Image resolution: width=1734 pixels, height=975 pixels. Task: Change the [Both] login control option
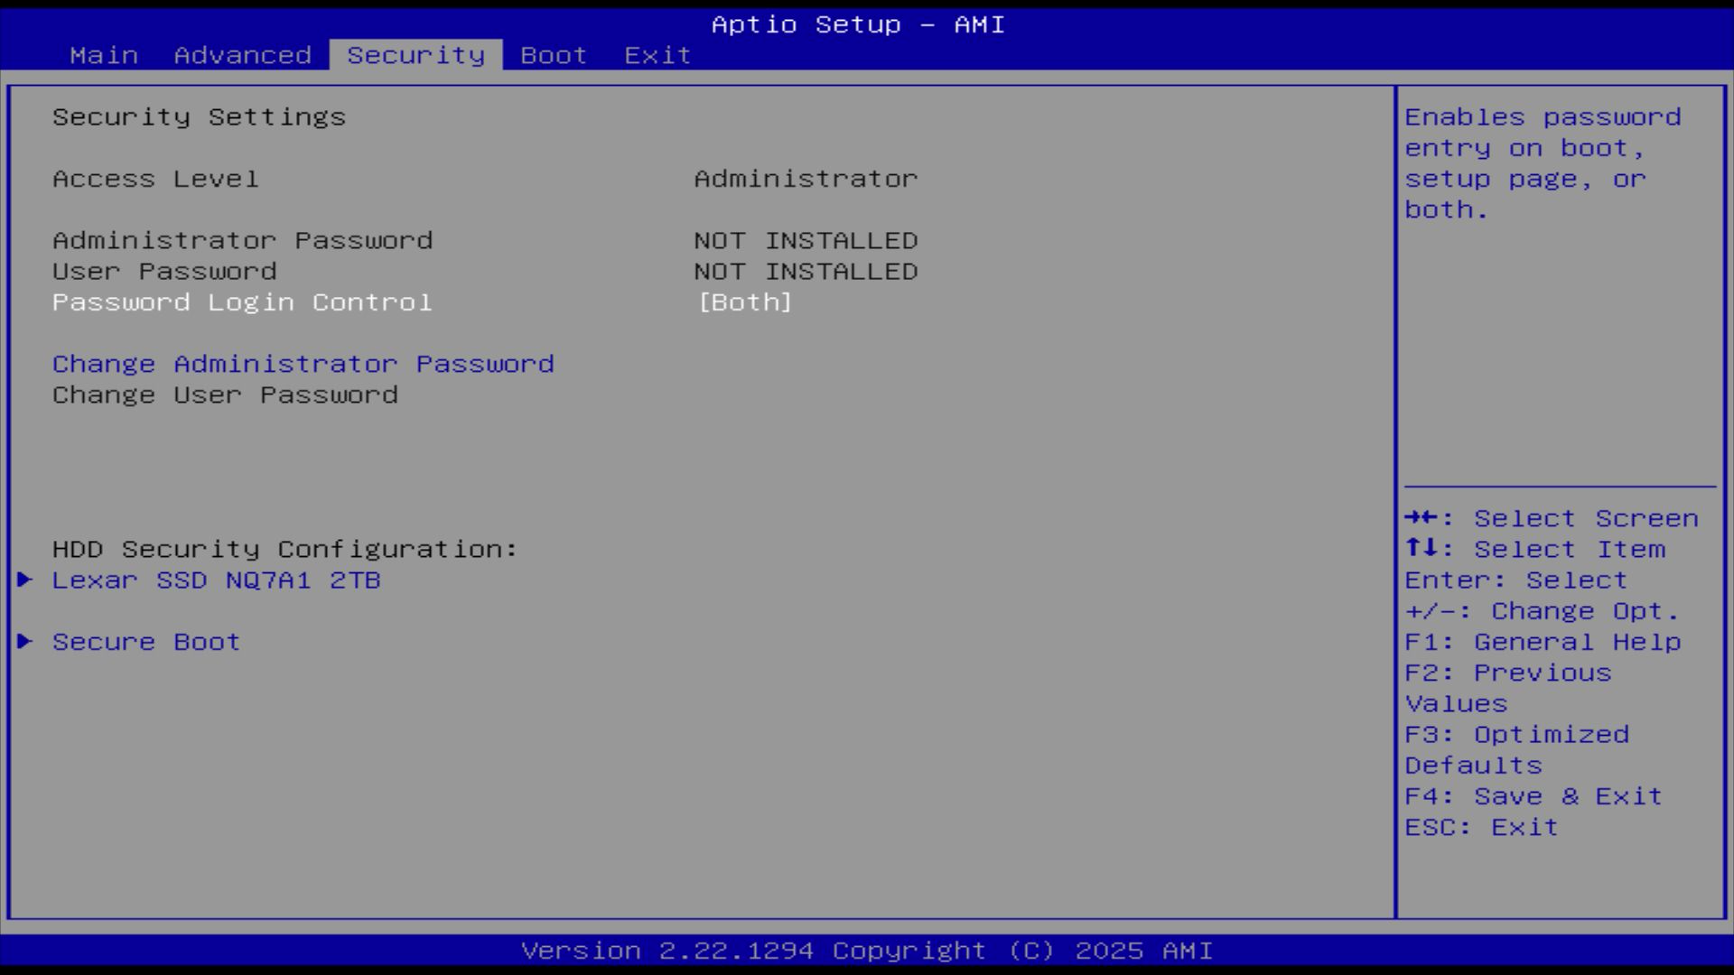click(x=744, y=302)
